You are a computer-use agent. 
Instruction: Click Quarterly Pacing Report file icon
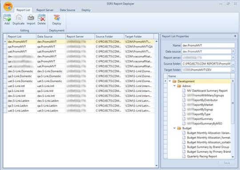click(184, 156)
